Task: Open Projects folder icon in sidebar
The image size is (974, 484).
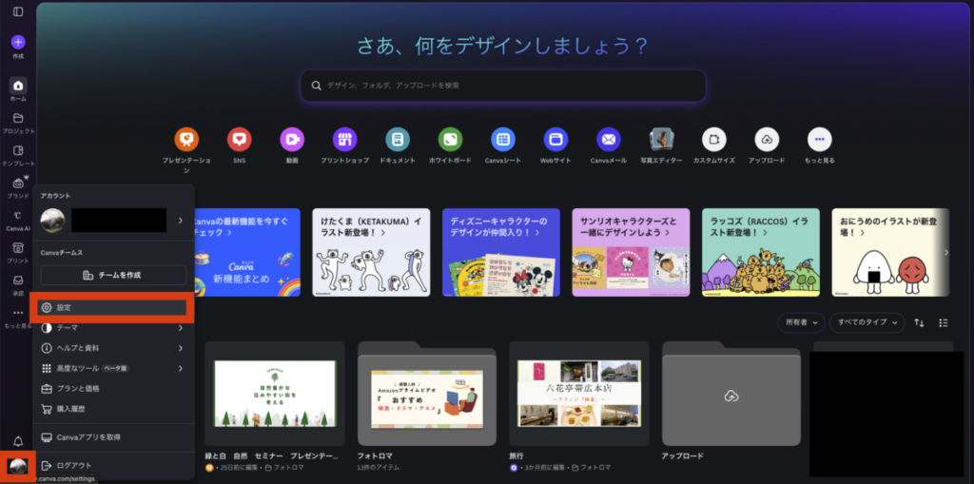Action: 18,118
